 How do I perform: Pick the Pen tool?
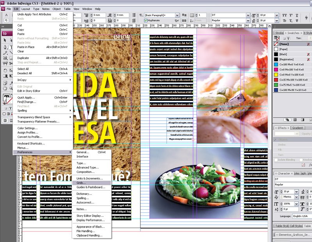(5, 47)
